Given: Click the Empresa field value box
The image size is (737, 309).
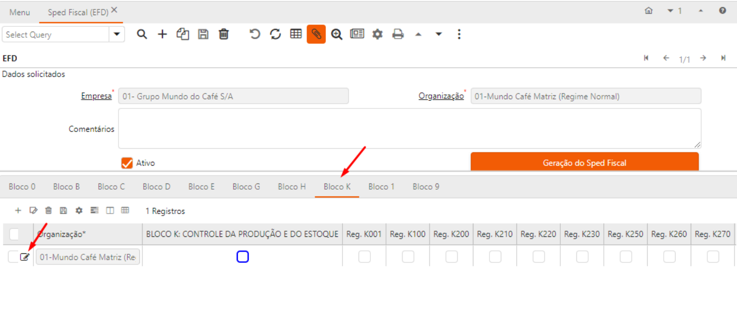Looking at the screenshot, I should pos(233,96).
